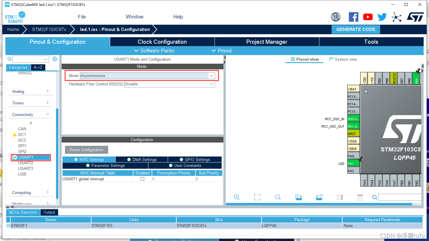Image resolution: width=429 pixels, height=241 pixels.
Task: Fit the chip to the view
Action: tap(257, 197)
